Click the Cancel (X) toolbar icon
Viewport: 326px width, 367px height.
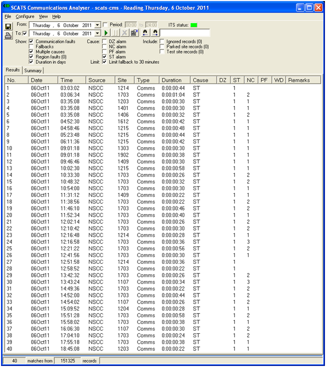tap(125, 33)
